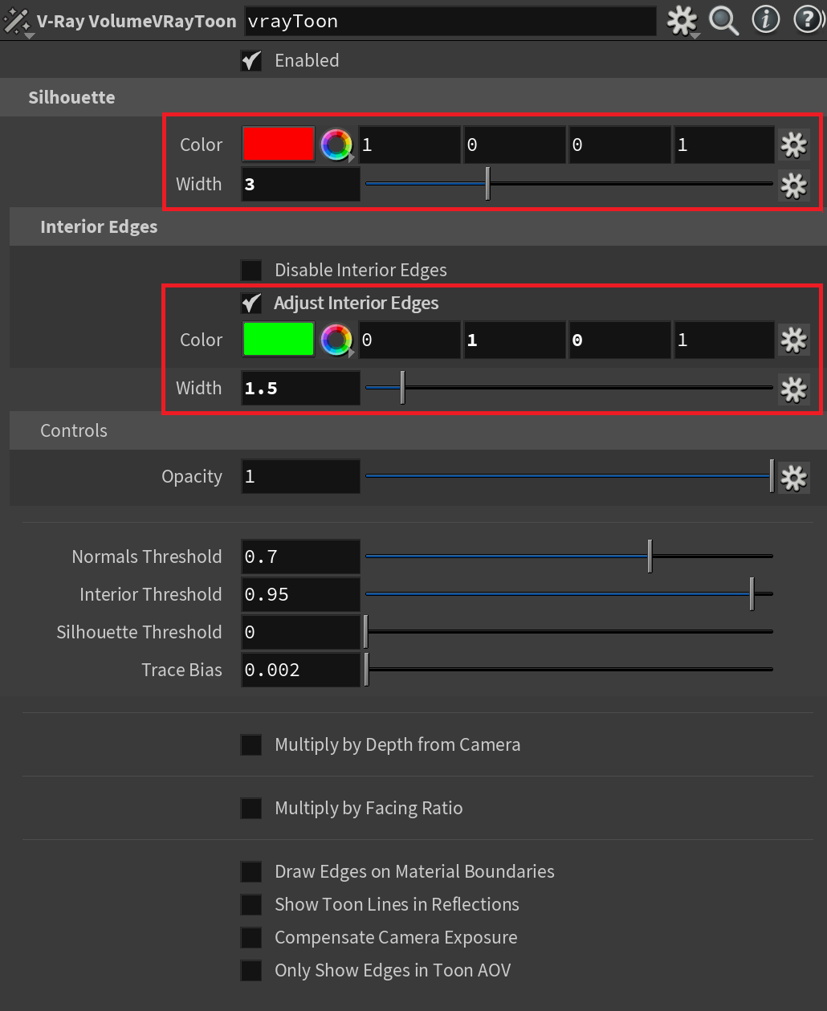The height and width of the screenshot is (1011, 827).
Task: Click the vrayToon node name field
Action: (450, 22)
